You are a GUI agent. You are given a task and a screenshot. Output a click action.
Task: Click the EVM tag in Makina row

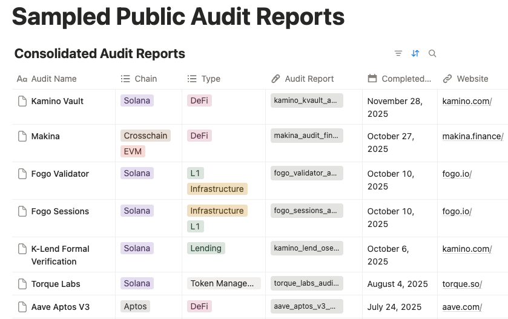click(133, 151)
